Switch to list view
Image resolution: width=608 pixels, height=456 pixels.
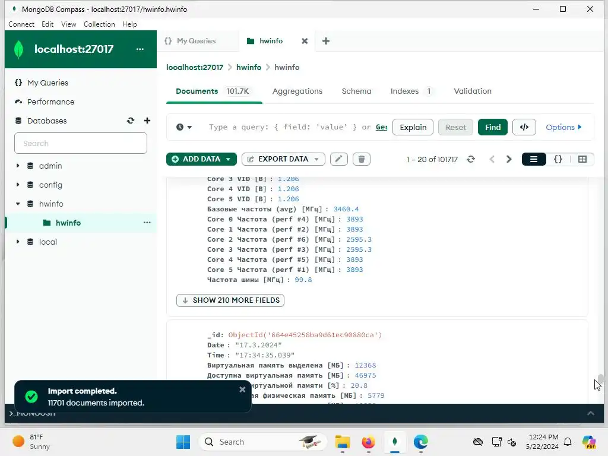(x=534, y=159)
